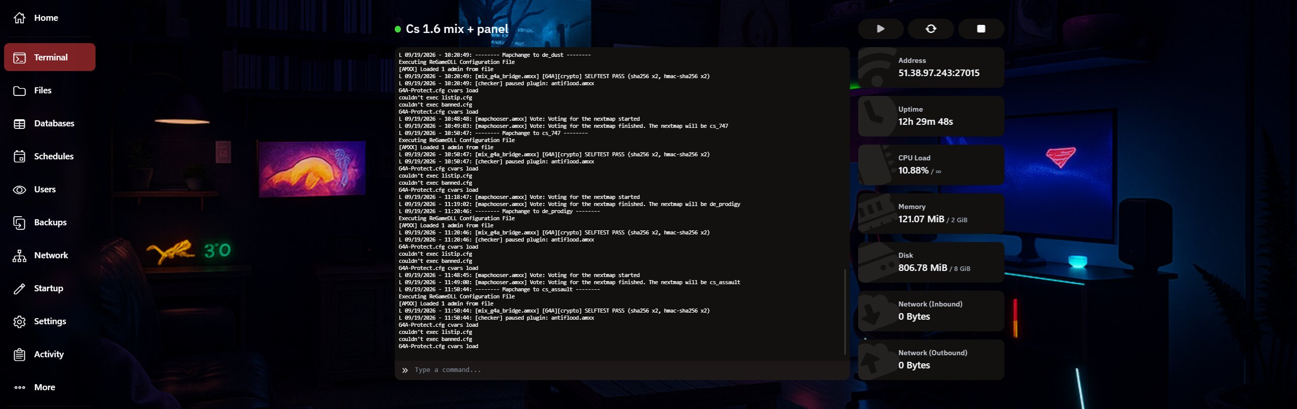The image size is (1297, 409).
Task: Open the Network page label
Action: pyautogui.click(x=51, y=255)
